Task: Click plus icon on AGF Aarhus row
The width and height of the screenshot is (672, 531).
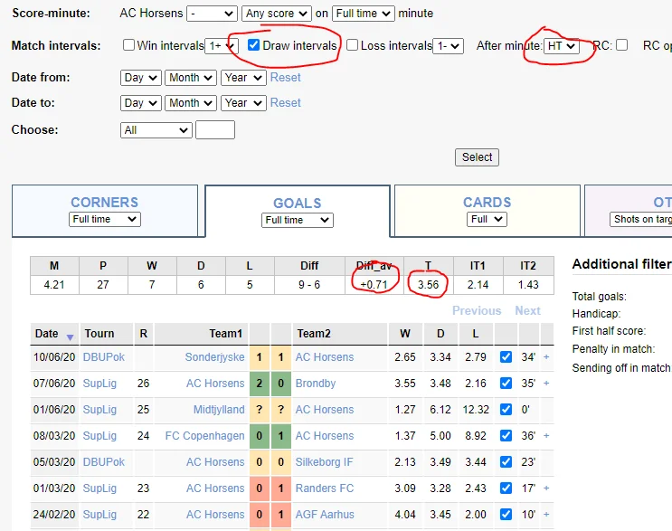Action: click(x=546, y=515)
